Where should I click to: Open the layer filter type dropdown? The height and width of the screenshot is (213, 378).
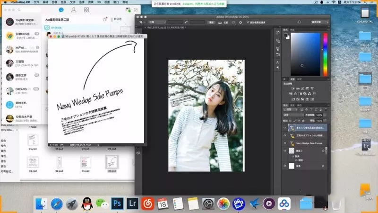click(x=291, y=110)
